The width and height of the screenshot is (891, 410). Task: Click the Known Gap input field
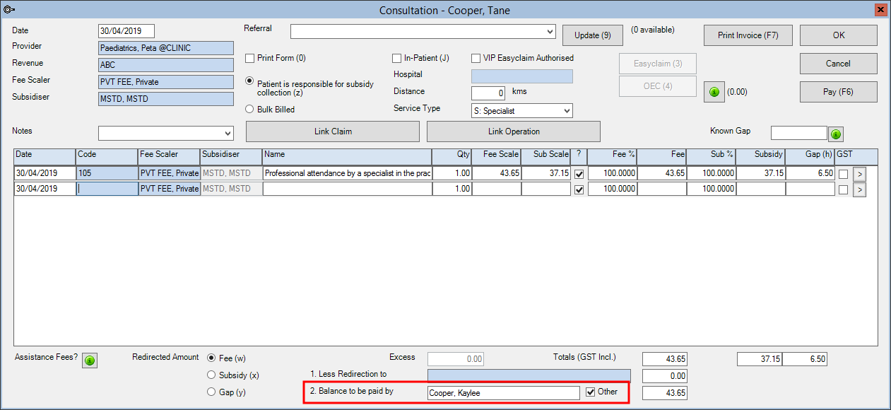[798, 134]
